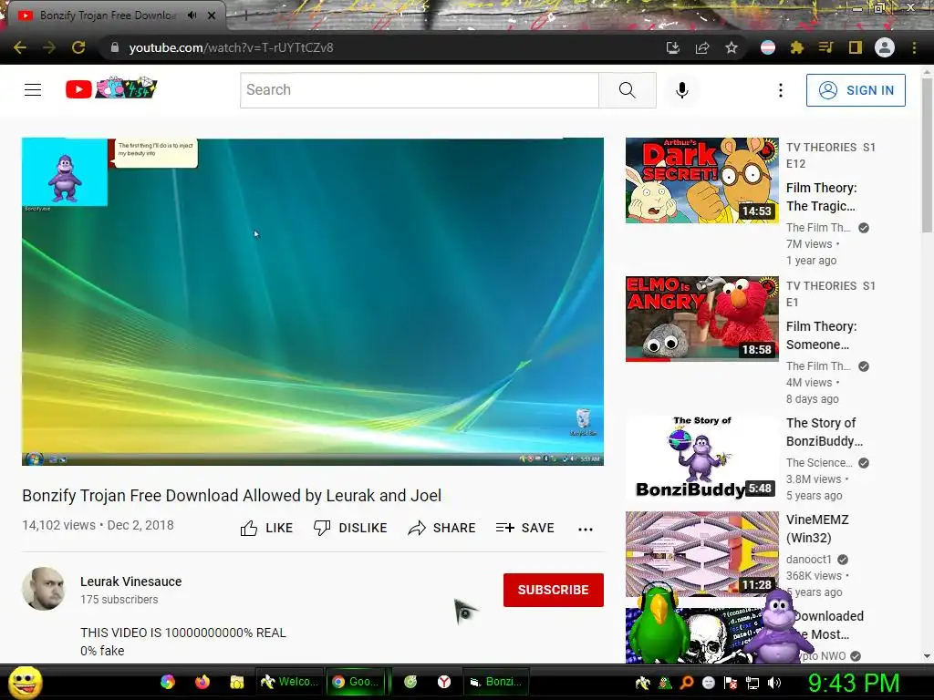Screen dimensions: 934x700
Task: Reload the page with the refresh icon
Action: point(78,47)
